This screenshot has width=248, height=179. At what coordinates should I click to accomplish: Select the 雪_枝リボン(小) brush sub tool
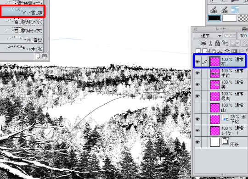[22, 22]
